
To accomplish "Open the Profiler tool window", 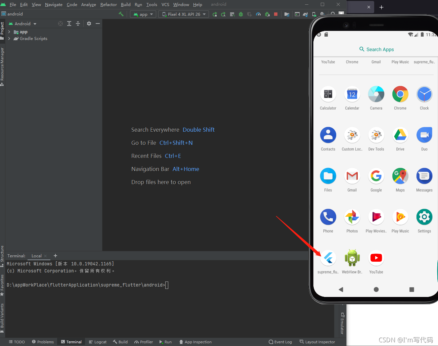I will coord(143,342).
